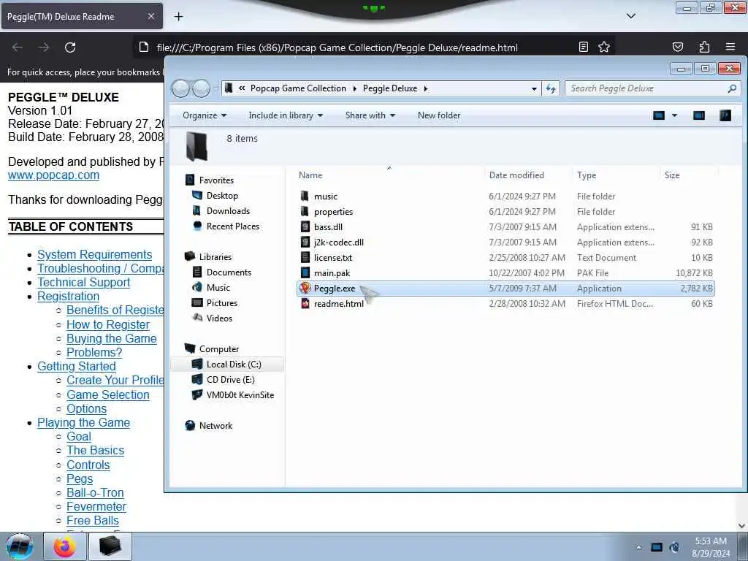Click the New folder button
748x561 pixels.
[439, 115]
